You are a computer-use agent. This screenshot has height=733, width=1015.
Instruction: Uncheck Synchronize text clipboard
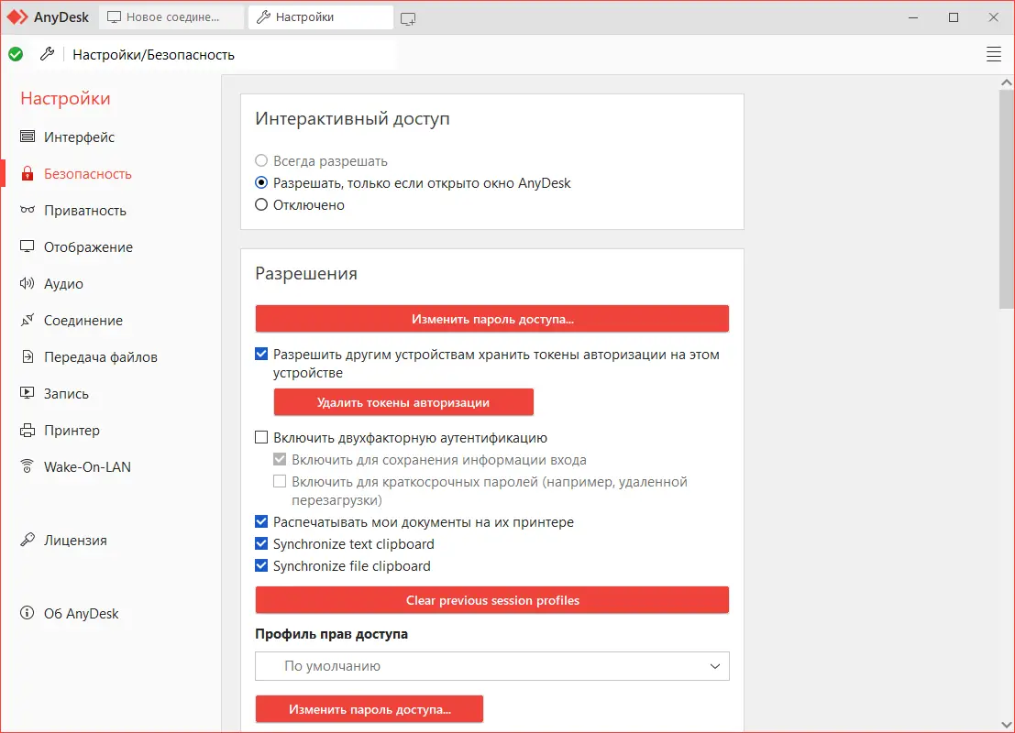point(261,543)
